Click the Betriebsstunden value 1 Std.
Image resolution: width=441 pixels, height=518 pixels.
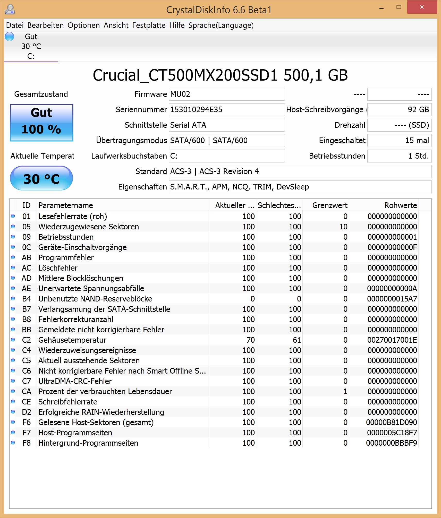(399, 156)
